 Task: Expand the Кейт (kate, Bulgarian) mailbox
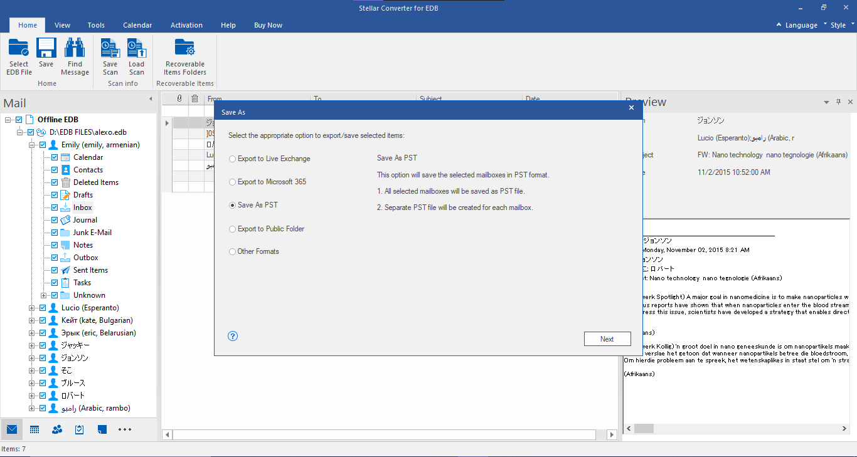click(32, 320)
